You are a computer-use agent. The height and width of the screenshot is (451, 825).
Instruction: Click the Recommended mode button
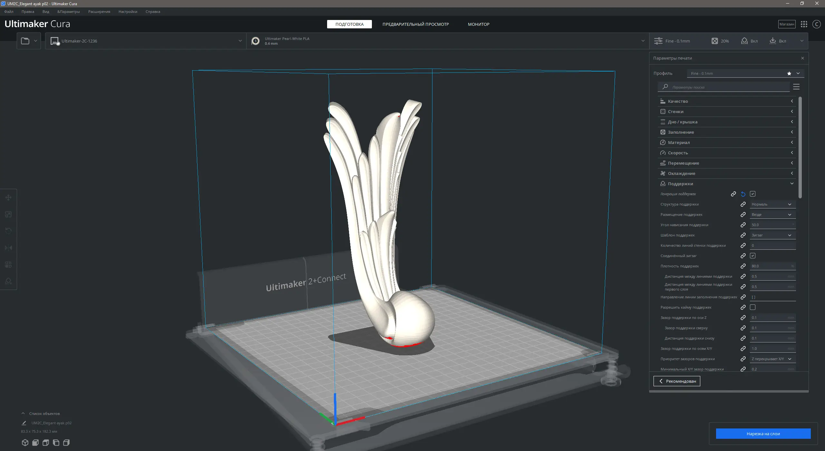click(x=677, y=381)
